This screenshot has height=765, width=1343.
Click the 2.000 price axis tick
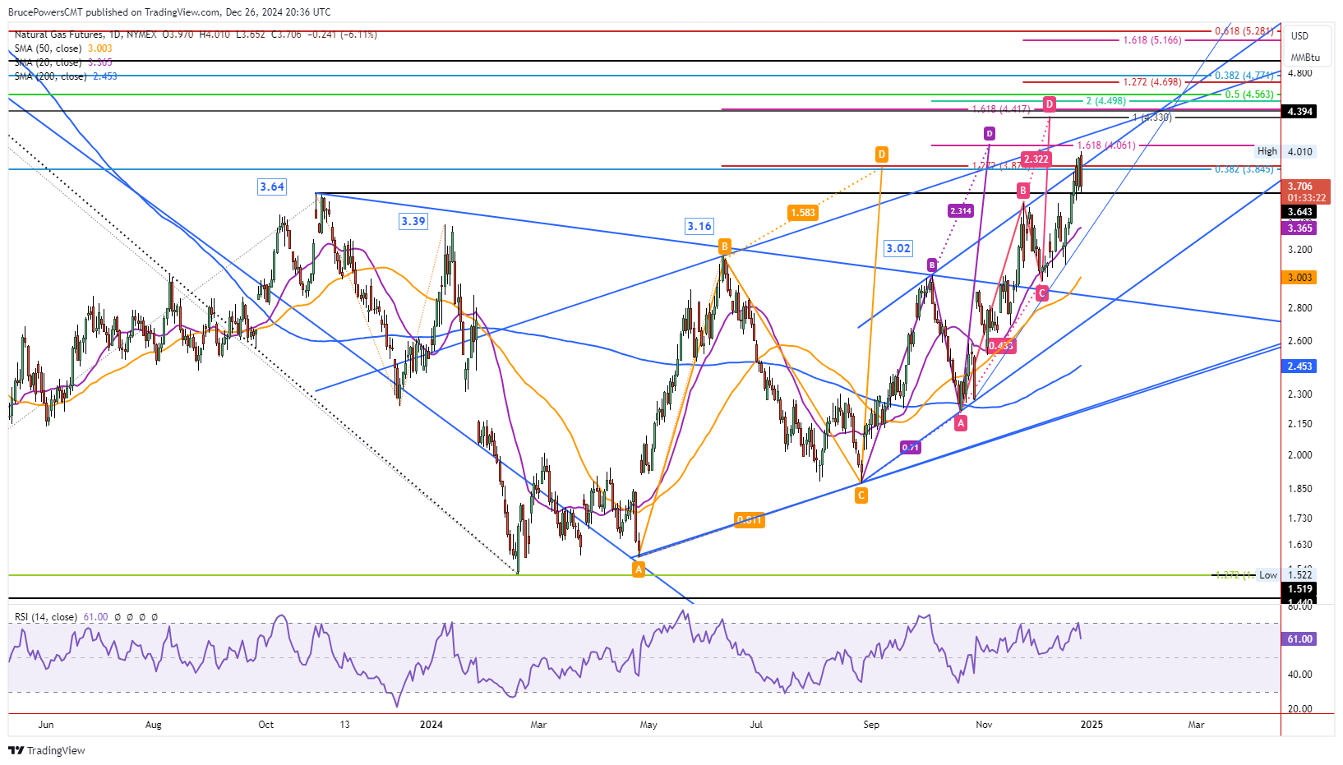1299,455
